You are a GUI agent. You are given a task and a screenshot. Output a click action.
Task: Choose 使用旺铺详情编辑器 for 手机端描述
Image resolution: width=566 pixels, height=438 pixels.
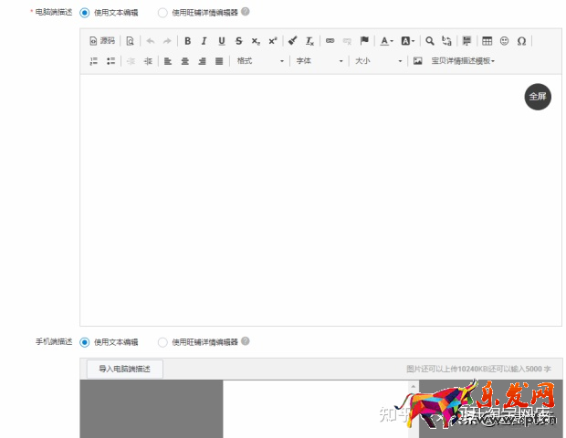click(x=162, y=342)
